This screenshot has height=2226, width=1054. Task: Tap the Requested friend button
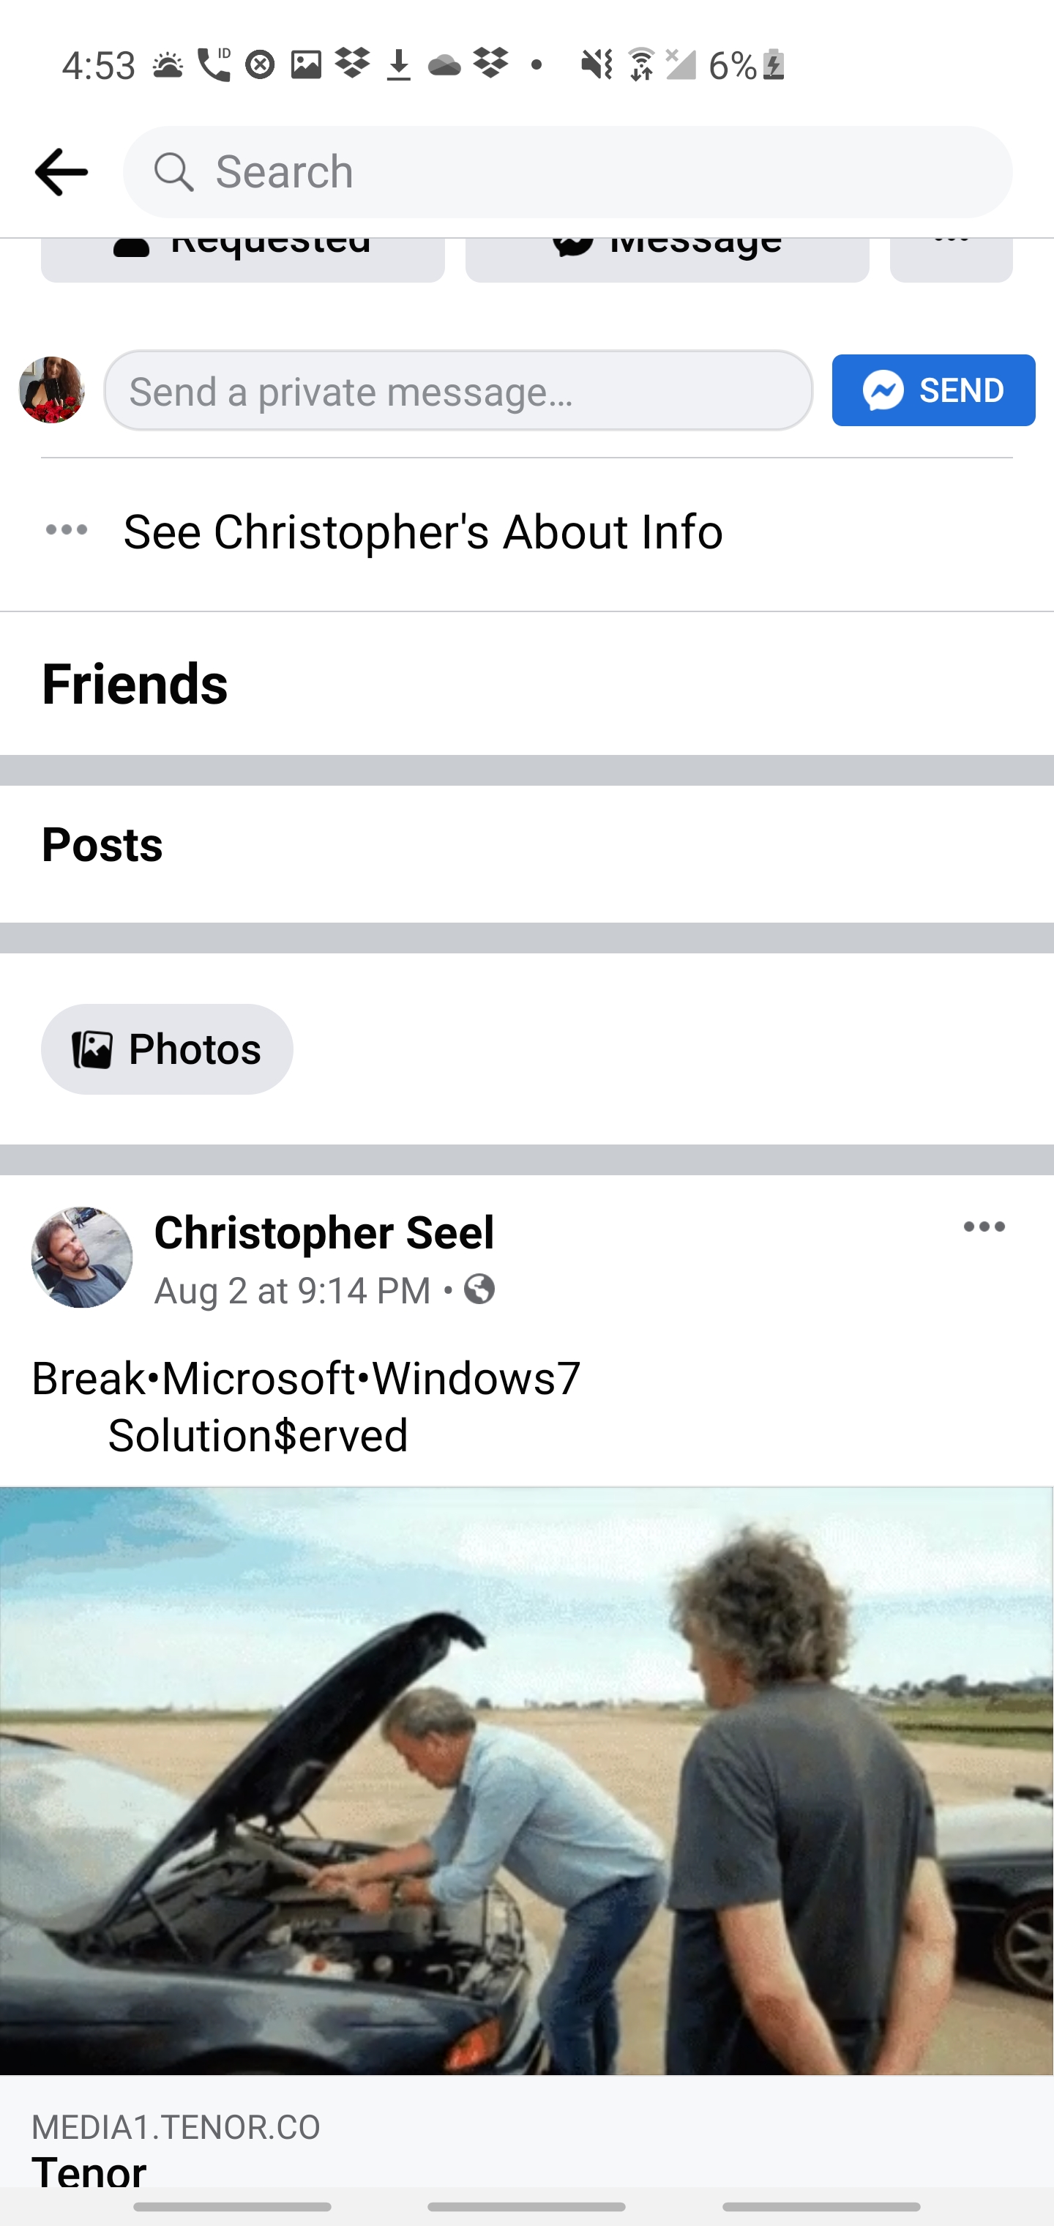coord(243,258)
